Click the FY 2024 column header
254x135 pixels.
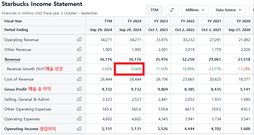click(134, 21)
